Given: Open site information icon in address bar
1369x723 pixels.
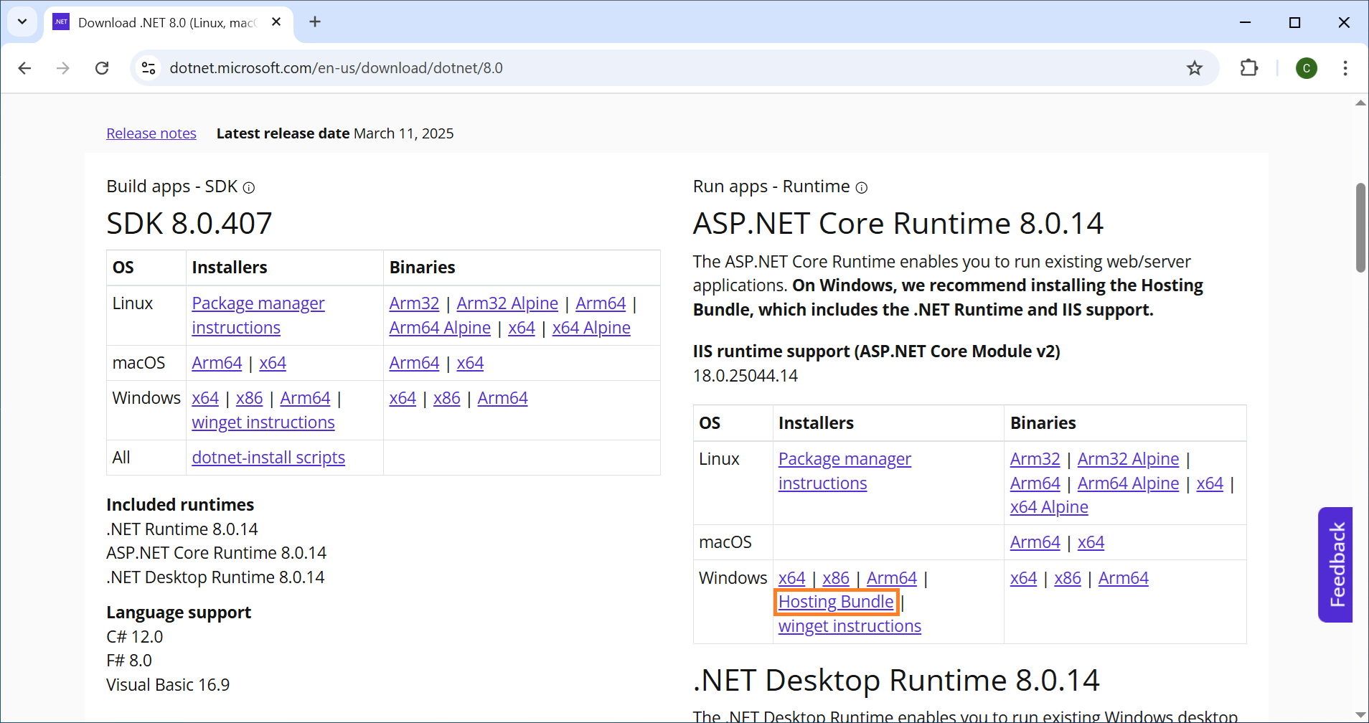Looking at the screenshot, I should (149, 68).
